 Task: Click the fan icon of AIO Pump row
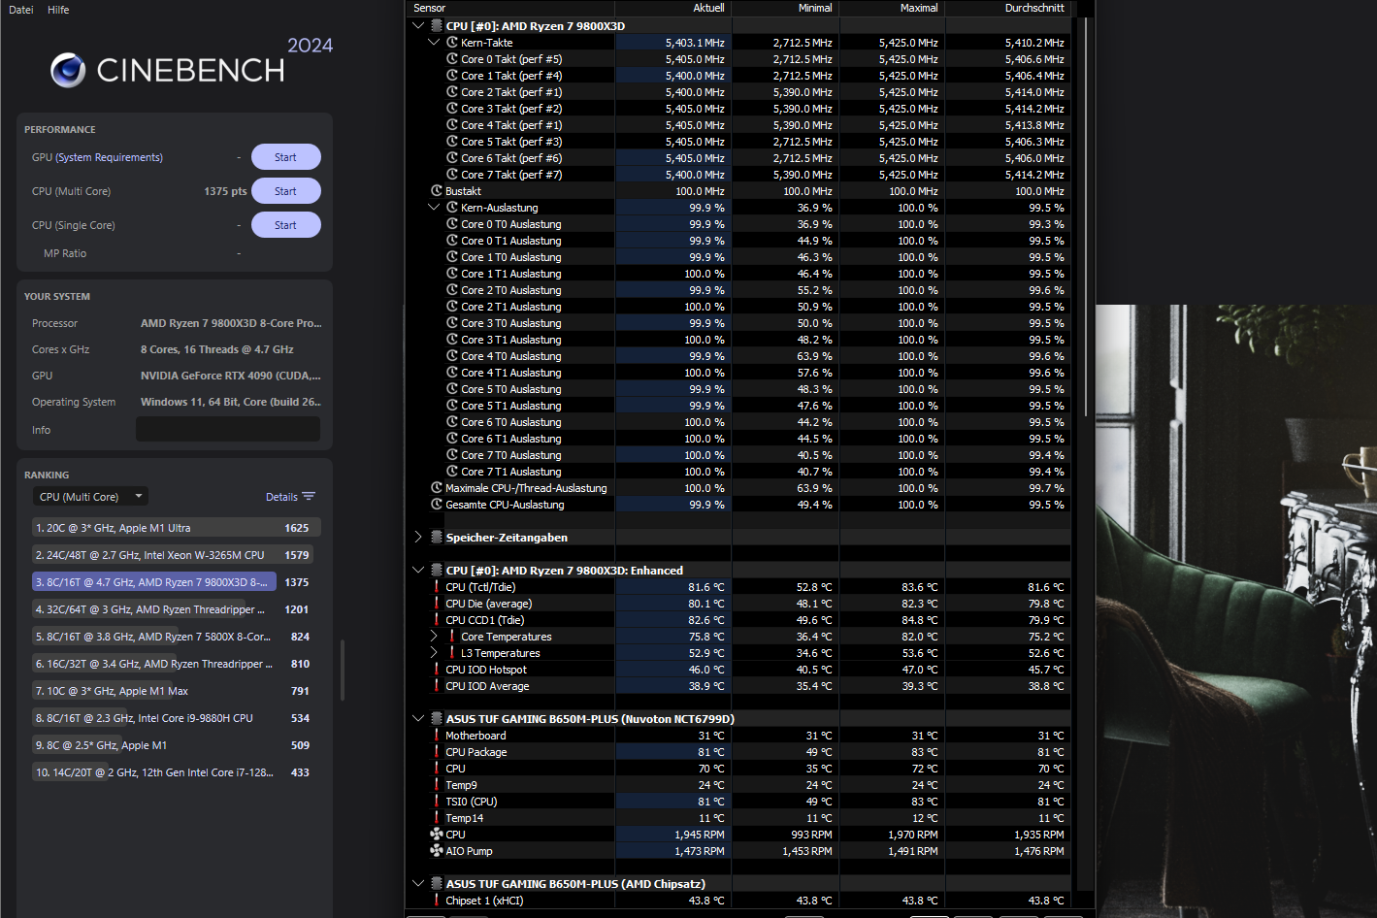pyautogui.click(x=437, y=851)
